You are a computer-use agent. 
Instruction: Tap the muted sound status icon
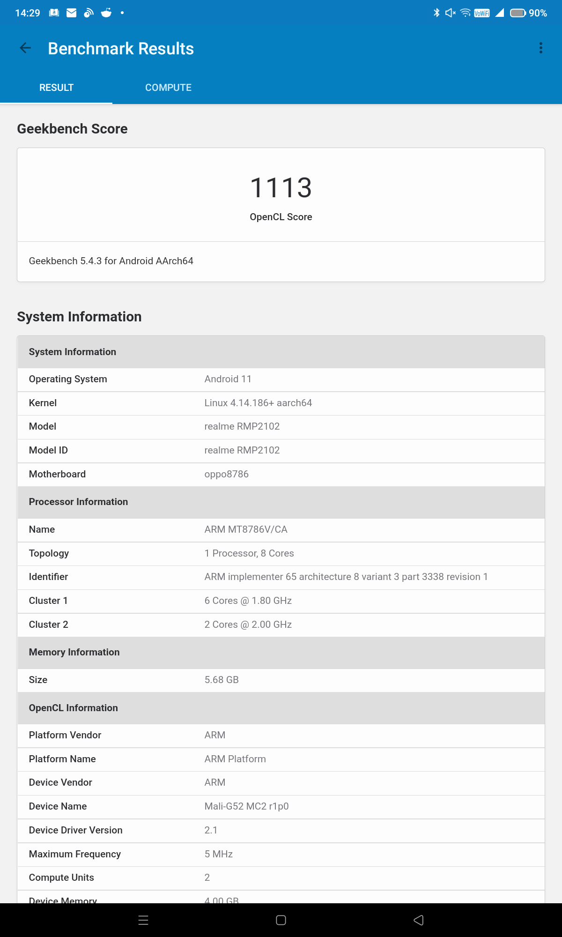(x=450, y=13)
